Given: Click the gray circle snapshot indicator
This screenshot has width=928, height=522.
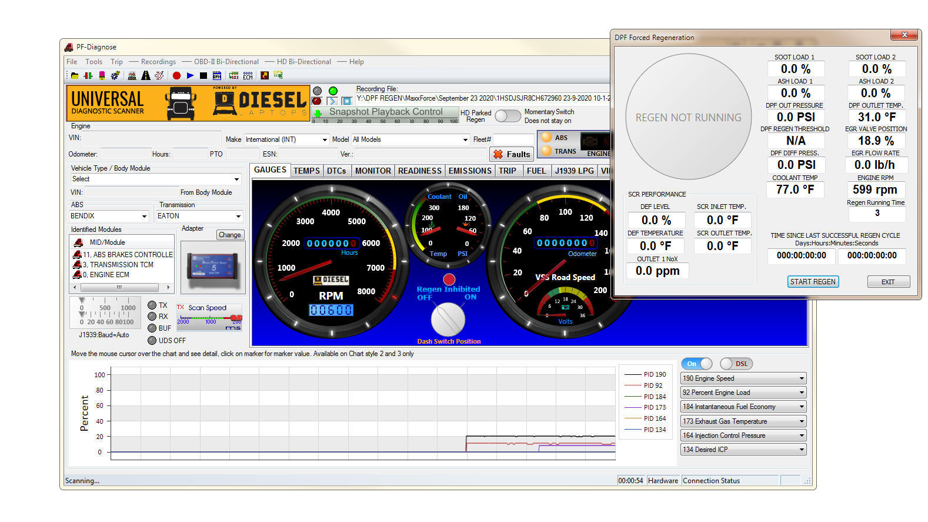Looking at the screenshot, I should [318, 91].
